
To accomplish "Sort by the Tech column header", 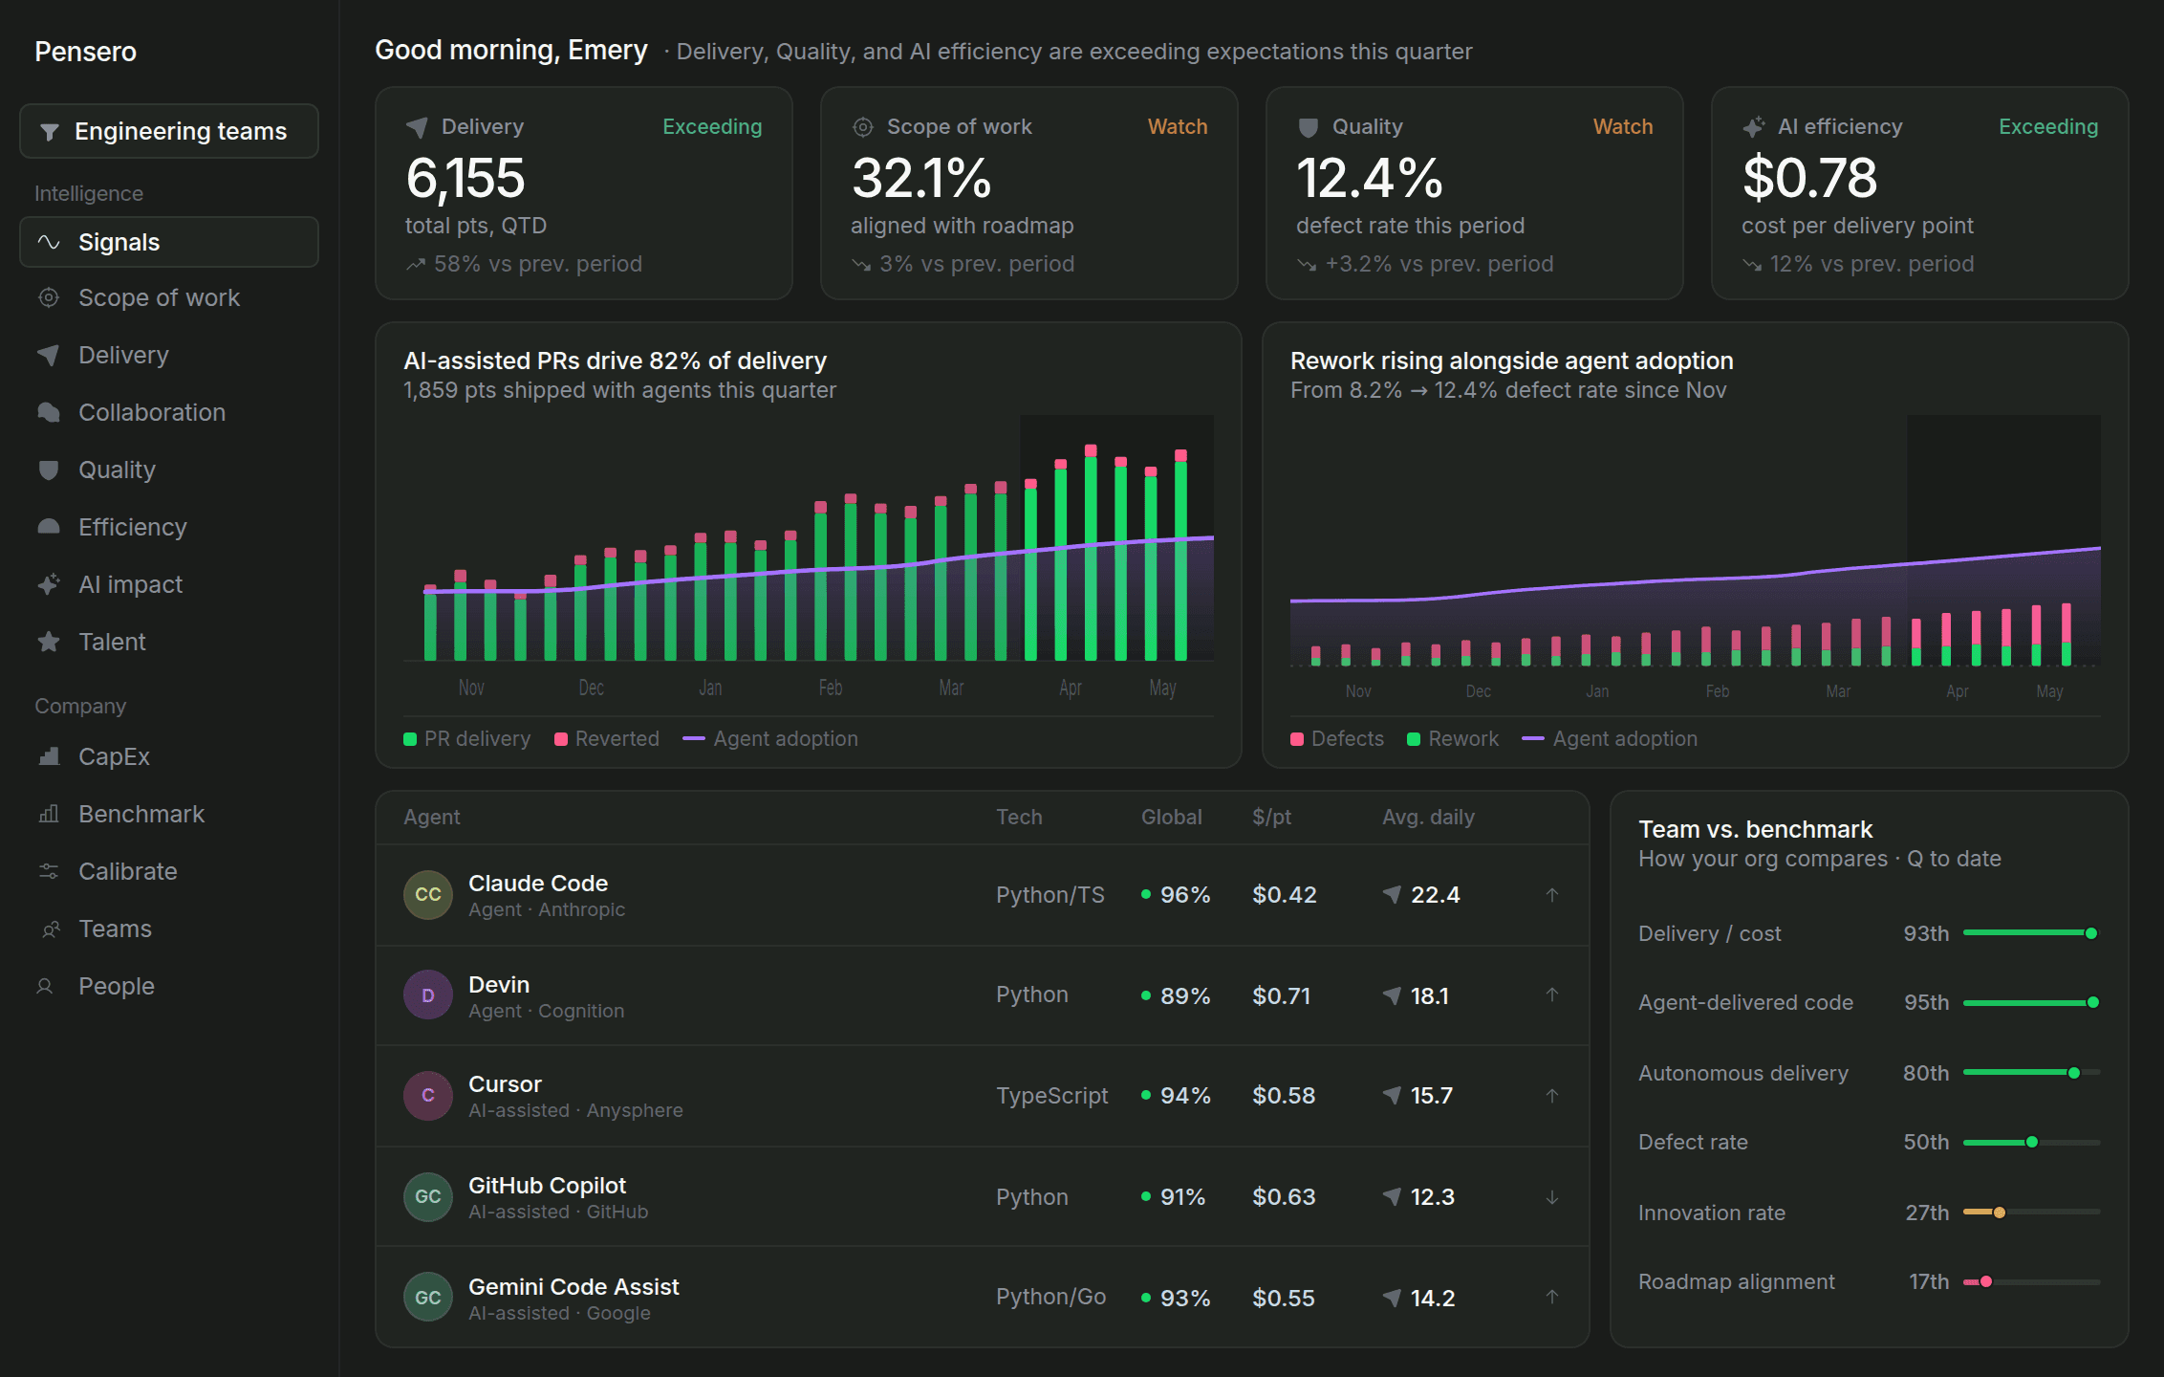I will tap(1019, 817).
